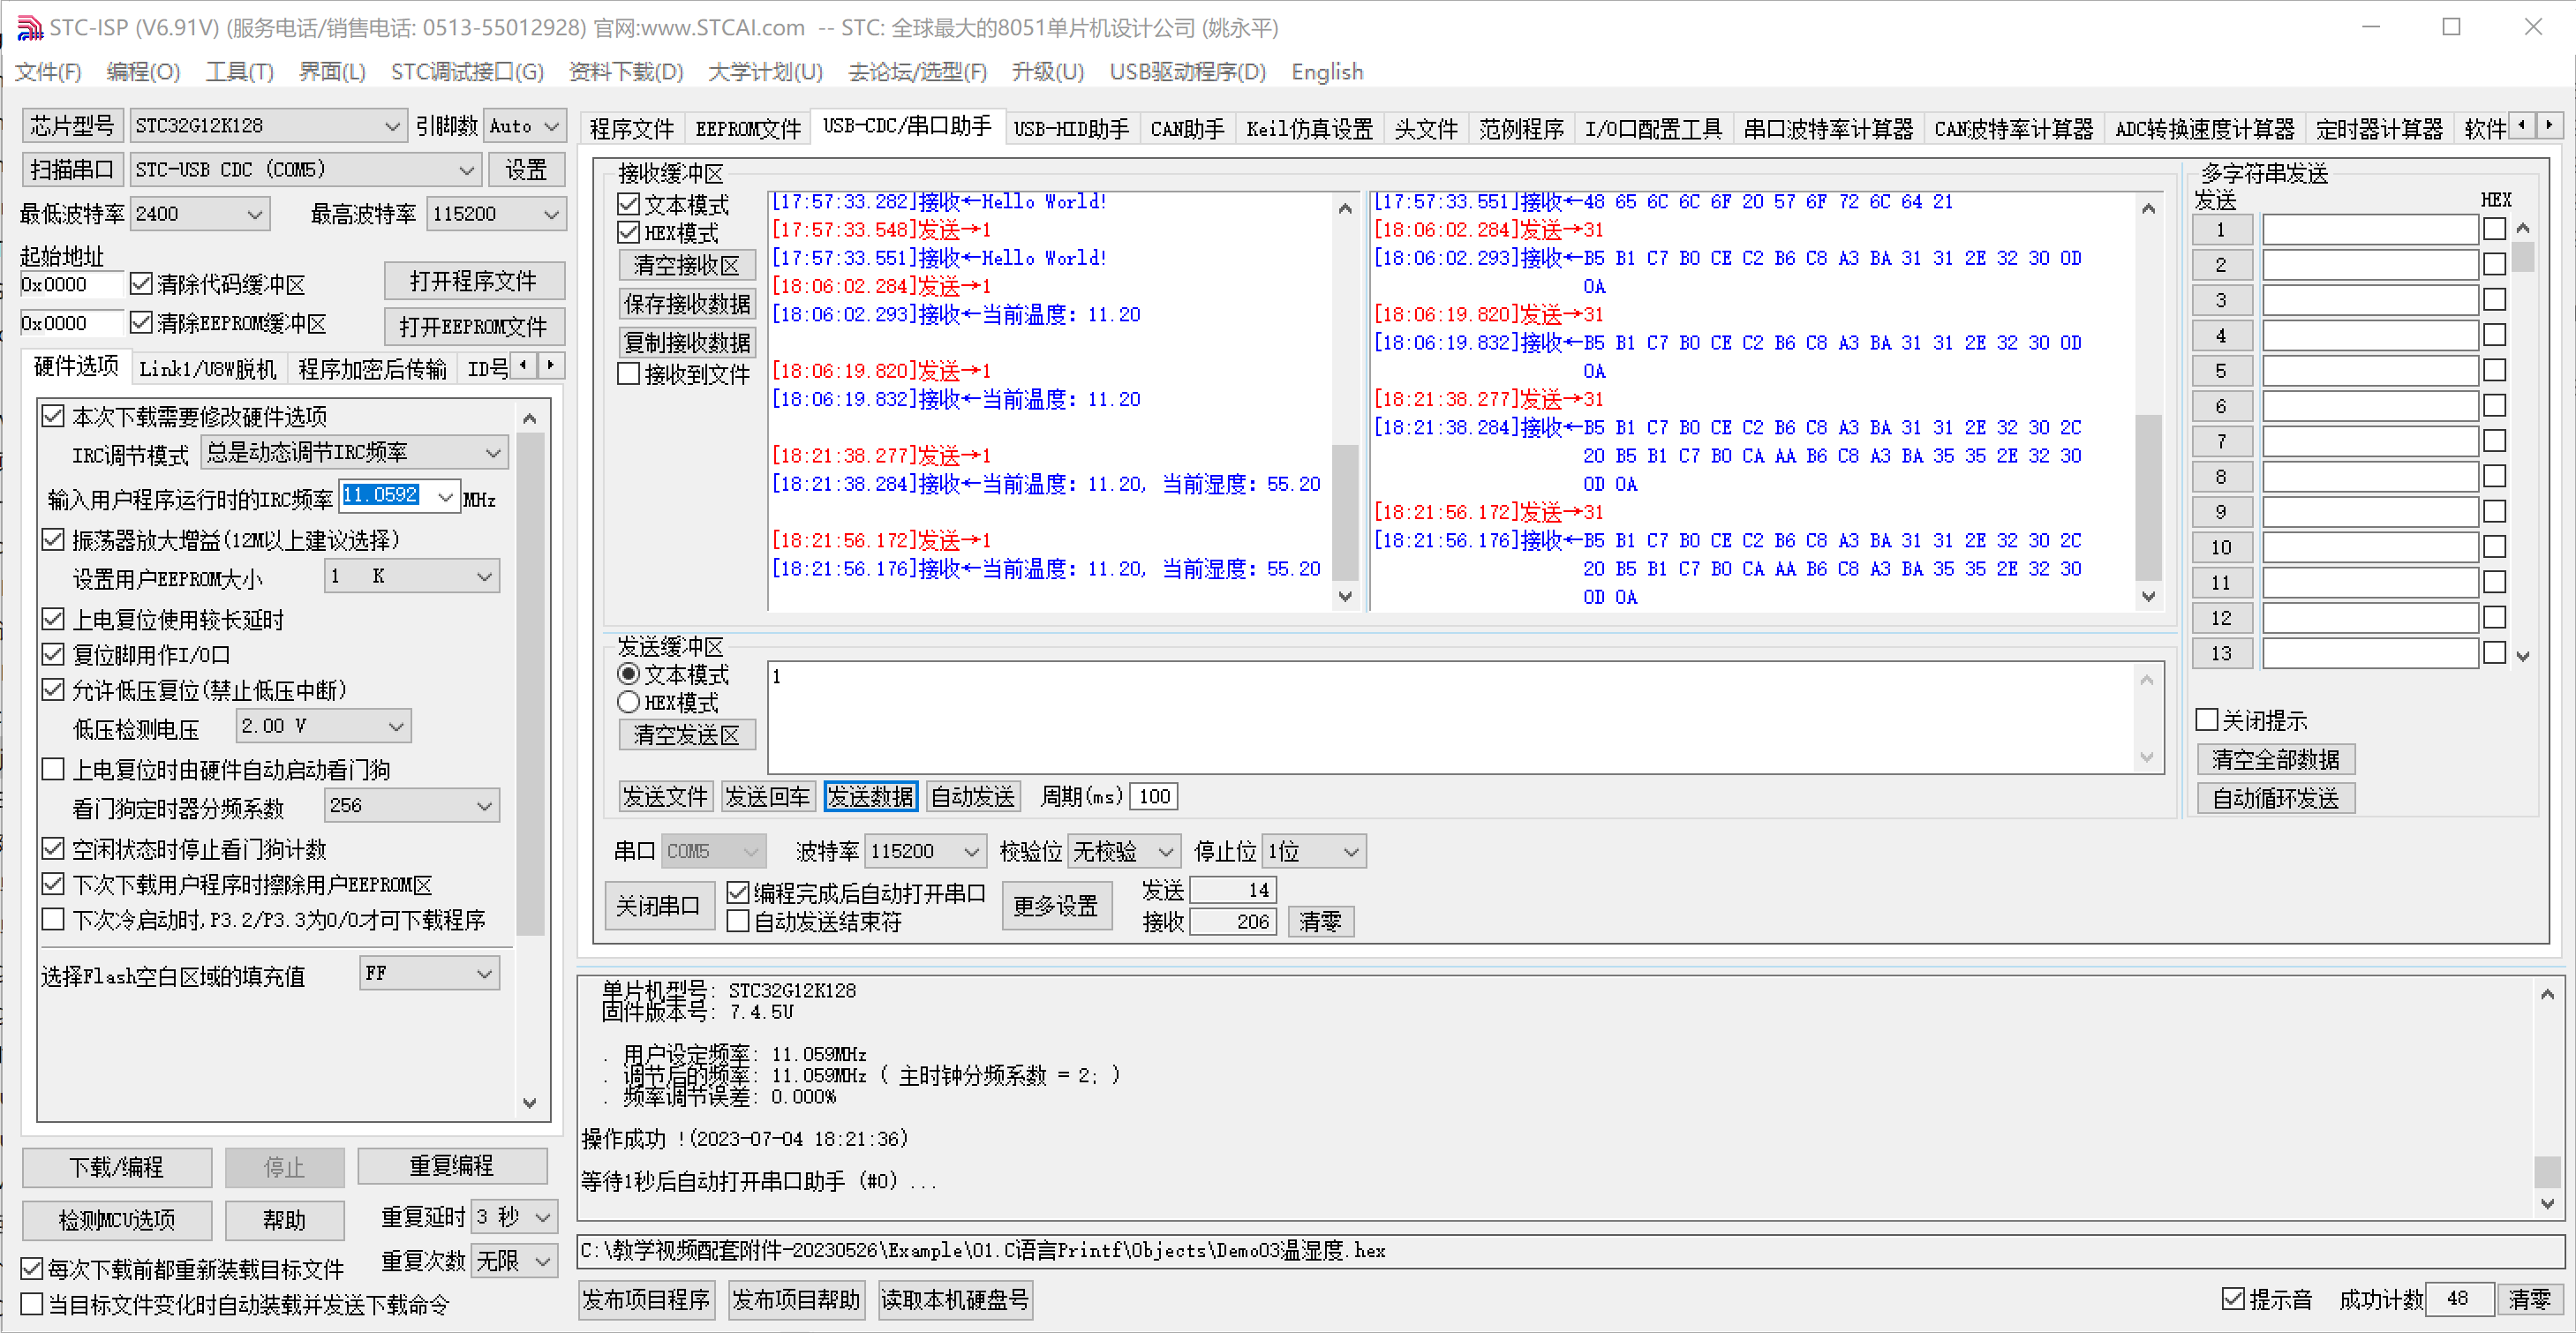
Task: Click the 更多设置 button
Action: [x=1056, y=906]
